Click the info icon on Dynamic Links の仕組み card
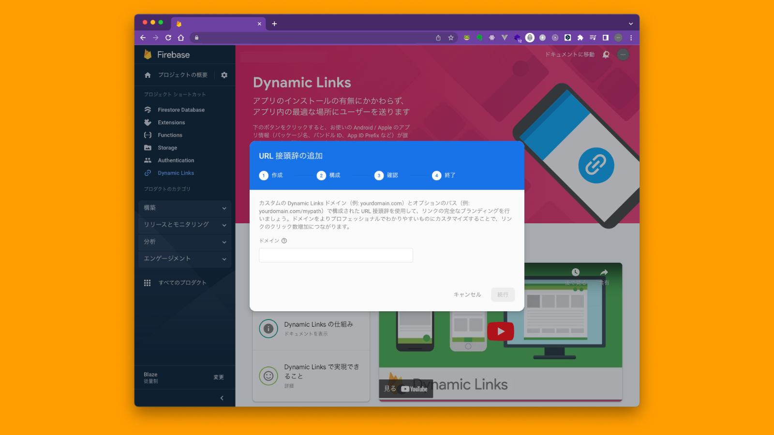 268,329
